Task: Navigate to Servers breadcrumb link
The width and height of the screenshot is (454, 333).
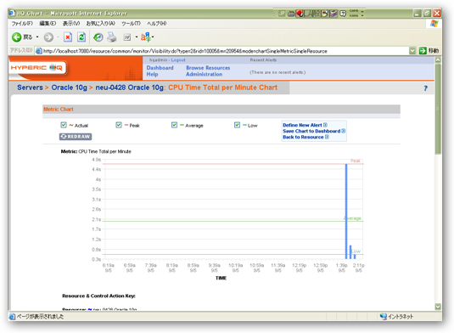Action: (x=30, y=87)
